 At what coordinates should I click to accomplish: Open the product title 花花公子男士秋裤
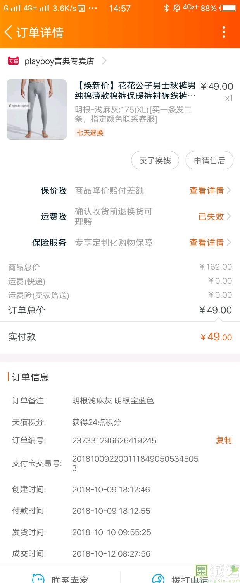click(135, 91)
